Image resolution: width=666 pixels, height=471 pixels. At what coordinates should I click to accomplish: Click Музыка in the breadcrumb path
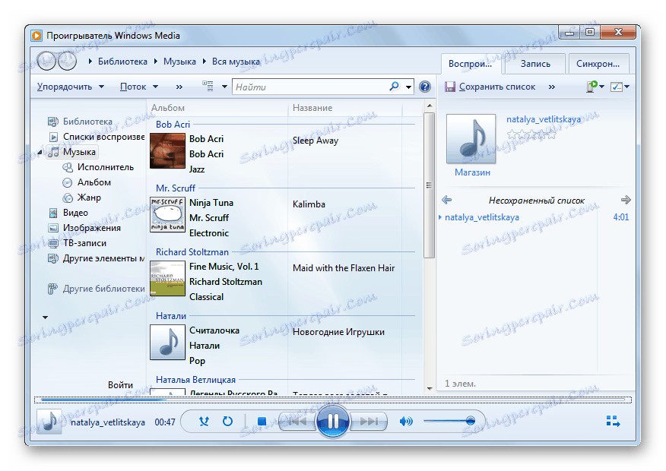point(179,62)
